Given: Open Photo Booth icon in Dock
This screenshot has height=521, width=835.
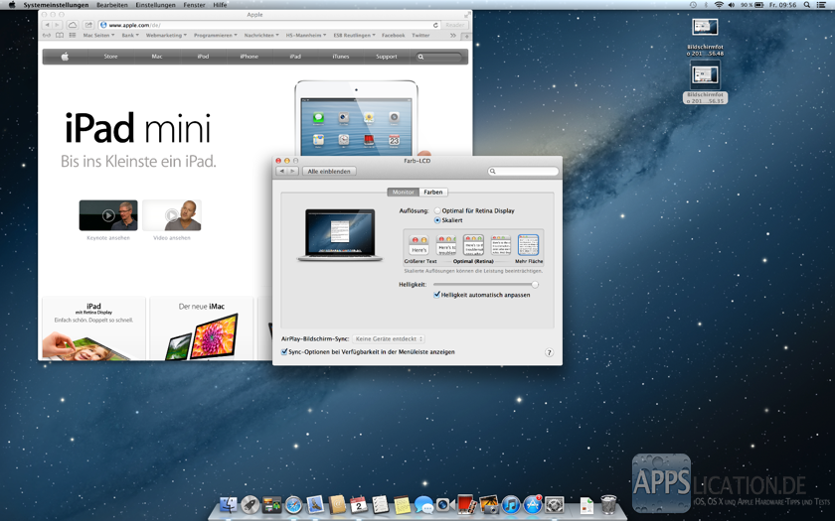Looking at the screenshot, I should pos(467,504).
